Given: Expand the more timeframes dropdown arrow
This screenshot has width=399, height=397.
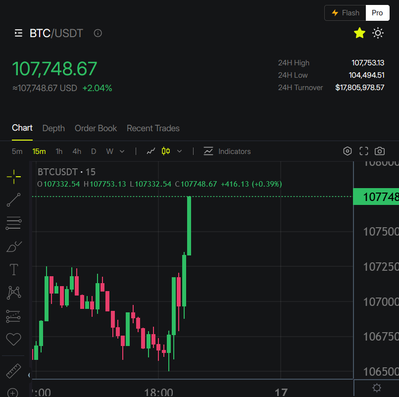Looking at the screenshot, I should pyautogui.click(x=122, y=151).
